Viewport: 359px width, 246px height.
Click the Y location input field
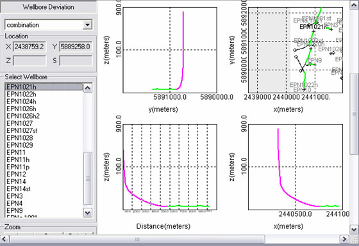[76, 47]
